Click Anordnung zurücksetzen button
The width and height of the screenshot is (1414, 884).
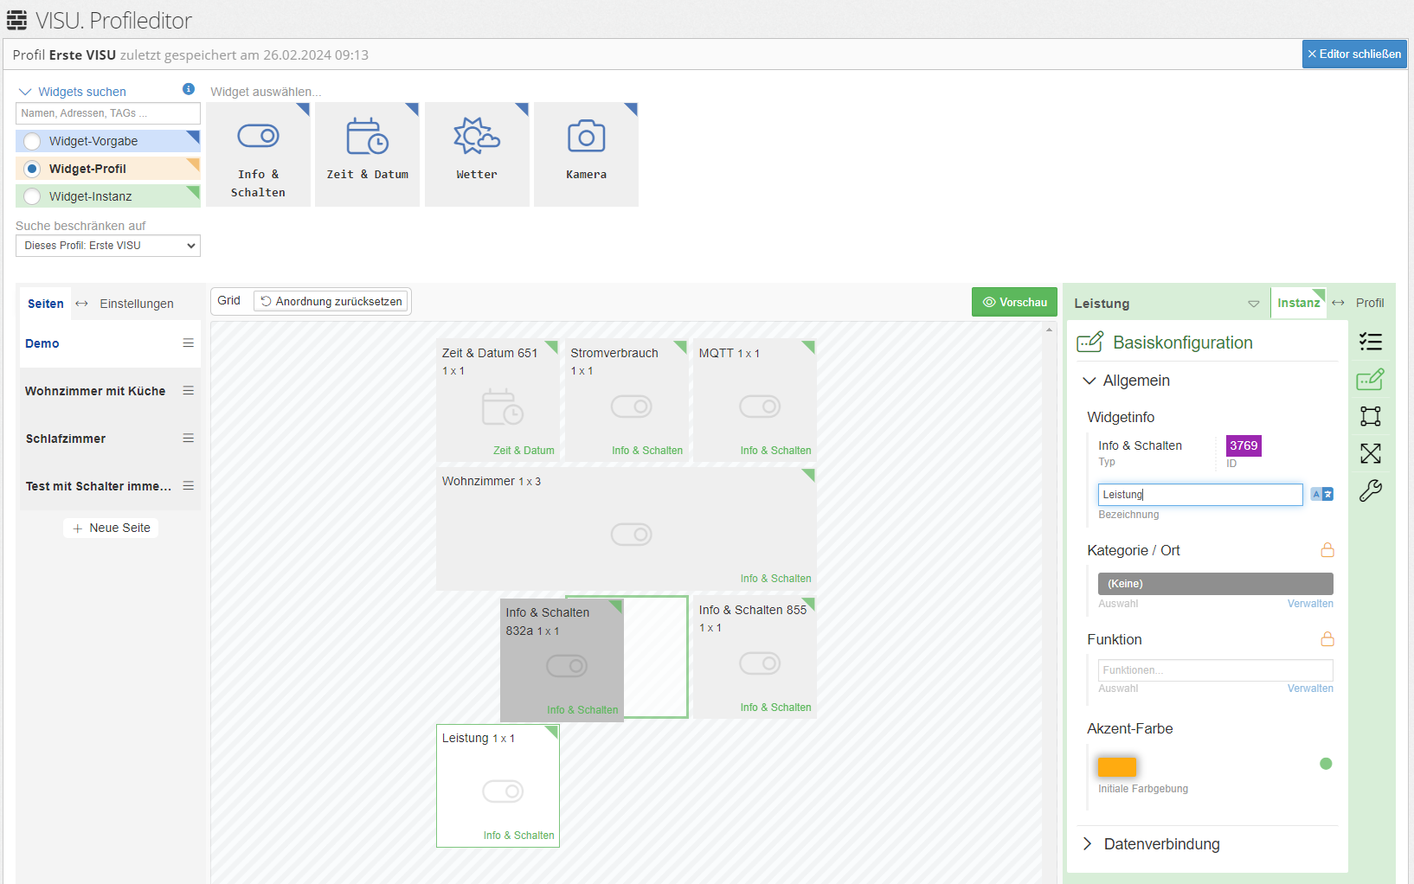331,301
